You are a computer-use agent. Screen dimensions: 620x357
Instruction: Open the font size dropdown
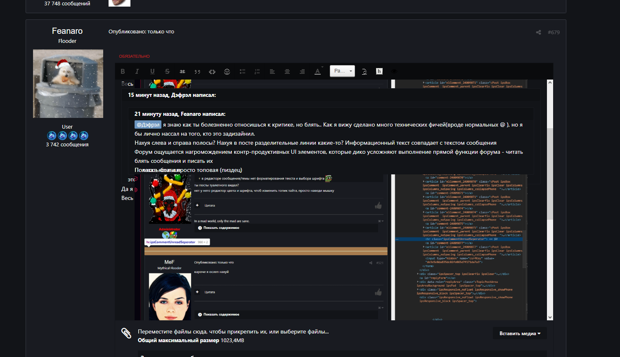pos(342,71)
